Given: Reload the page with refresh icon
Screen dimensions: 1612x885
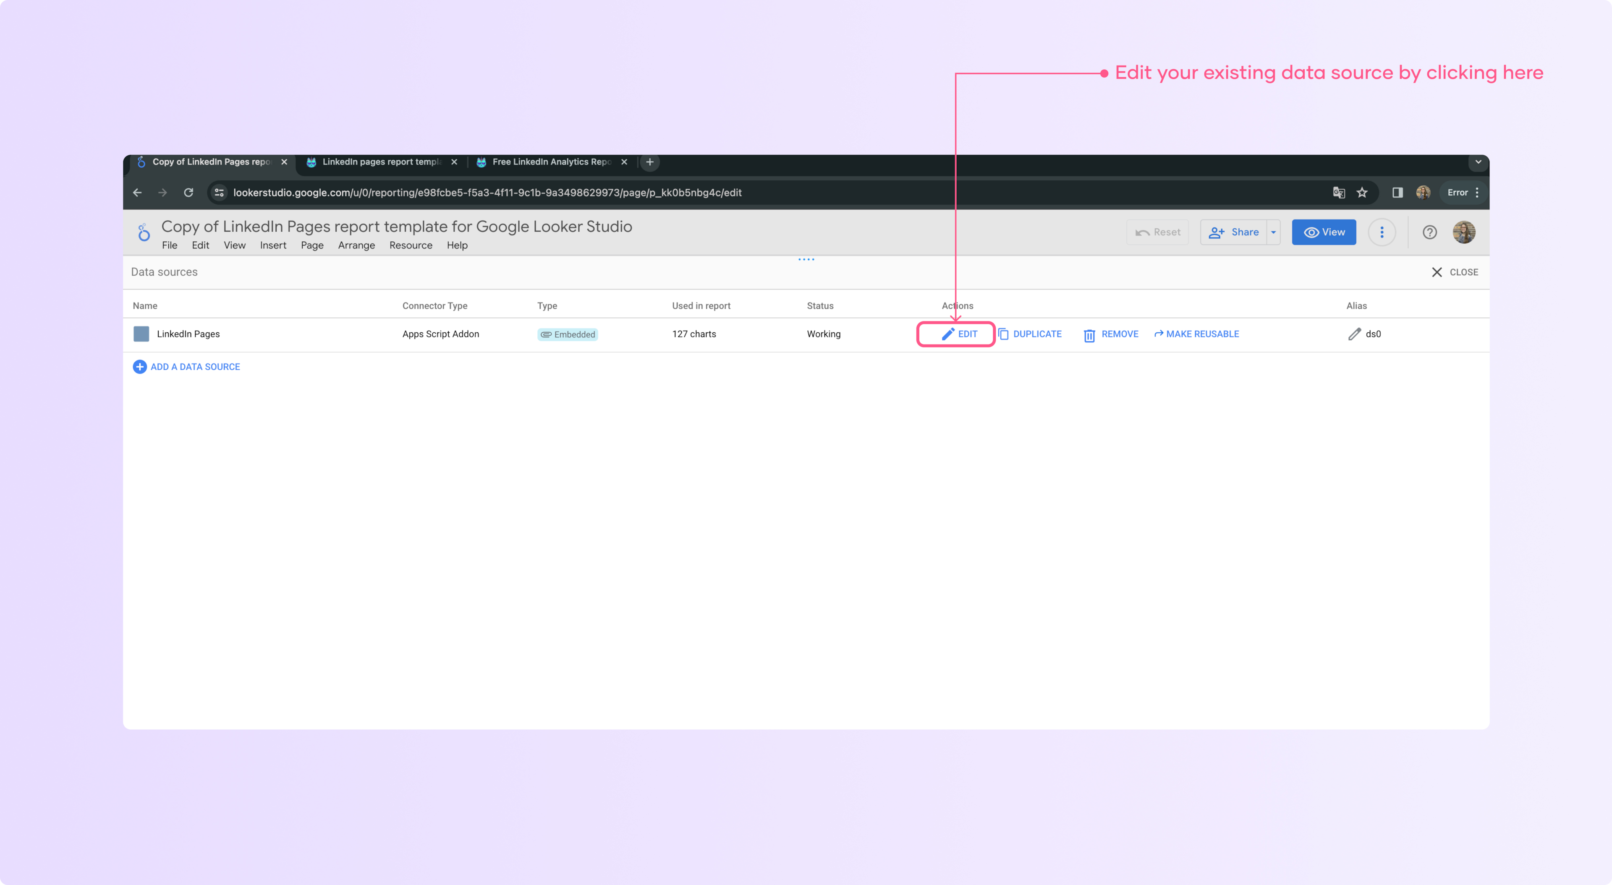Looking at the screenshot, I should (188, 193).
